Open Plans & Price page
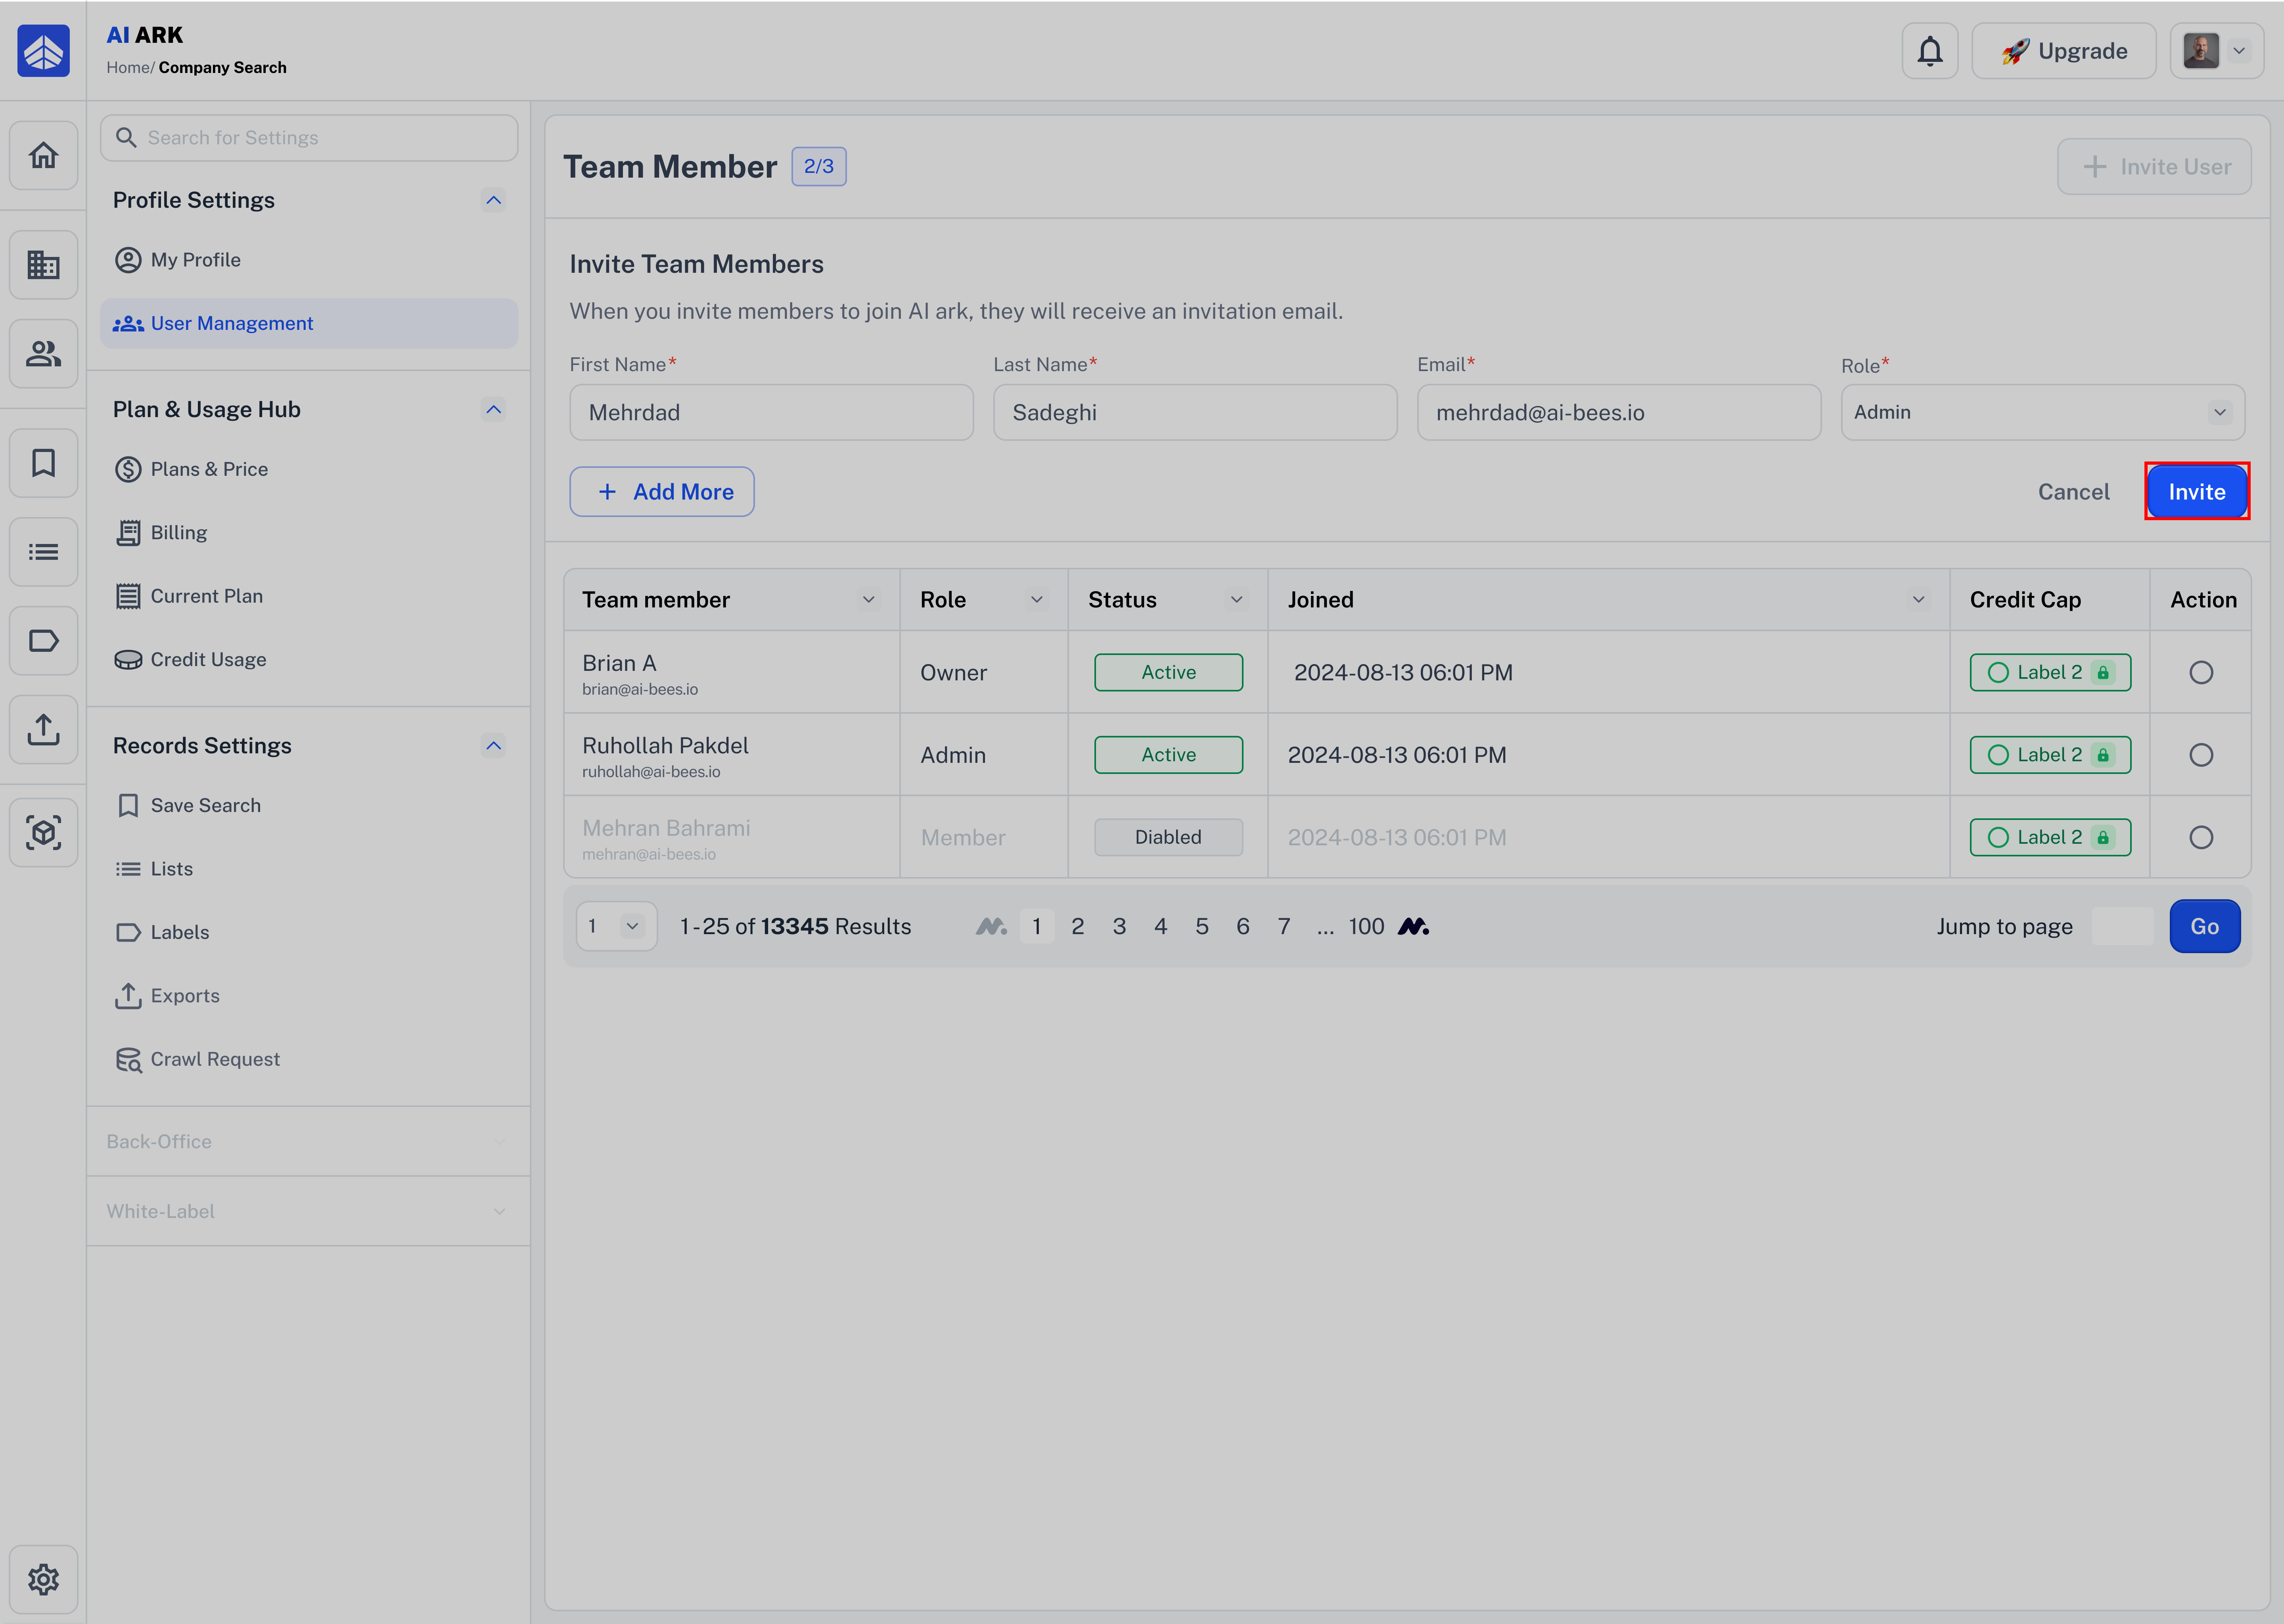 point(309,469)
